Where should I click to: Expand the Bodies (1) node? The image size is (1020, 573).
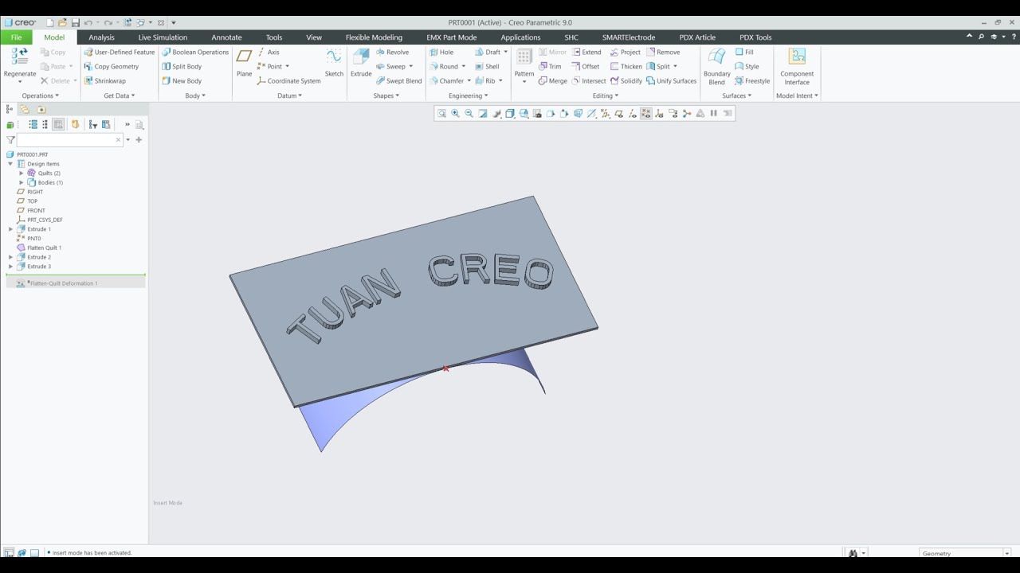(22, 182)
